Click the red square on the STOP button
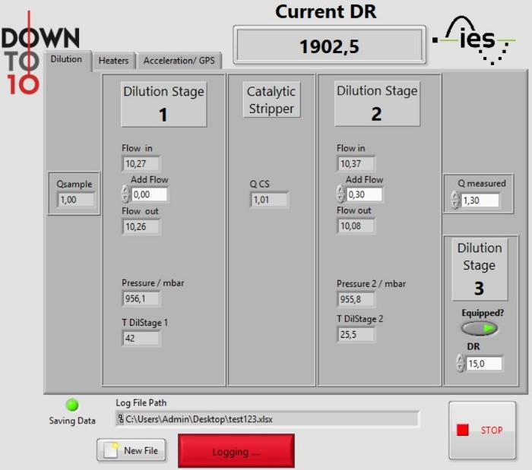This screenshot has width=532, height=470. [x=462, y=430]
